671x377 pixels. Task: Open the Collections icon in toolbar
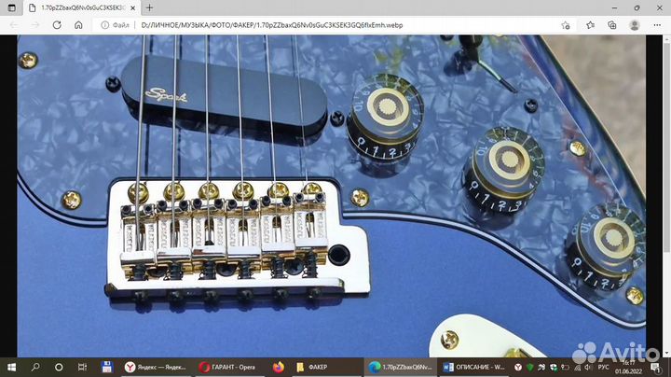point(613,25)
